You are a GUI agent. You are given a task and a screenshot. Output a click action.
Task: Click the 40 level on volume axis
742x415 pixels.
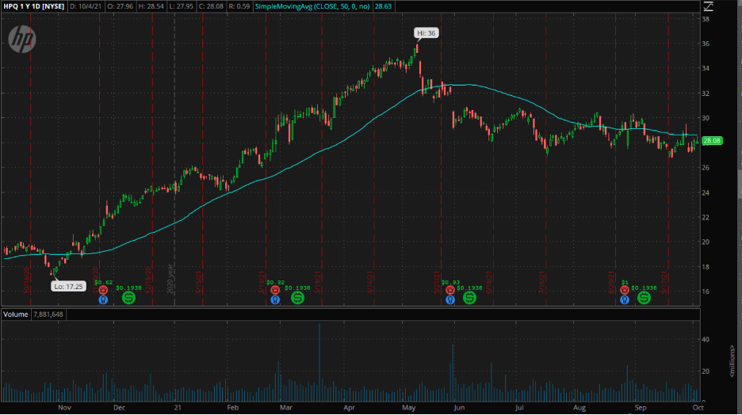(x=706, y=340)
